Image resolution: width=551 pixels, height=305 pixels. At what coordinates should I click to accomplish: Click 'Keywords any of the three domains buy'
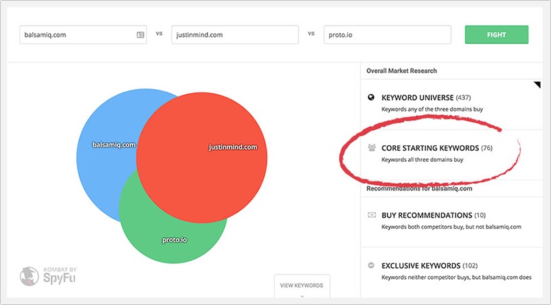pyautogui.click(x=432, y=109)
